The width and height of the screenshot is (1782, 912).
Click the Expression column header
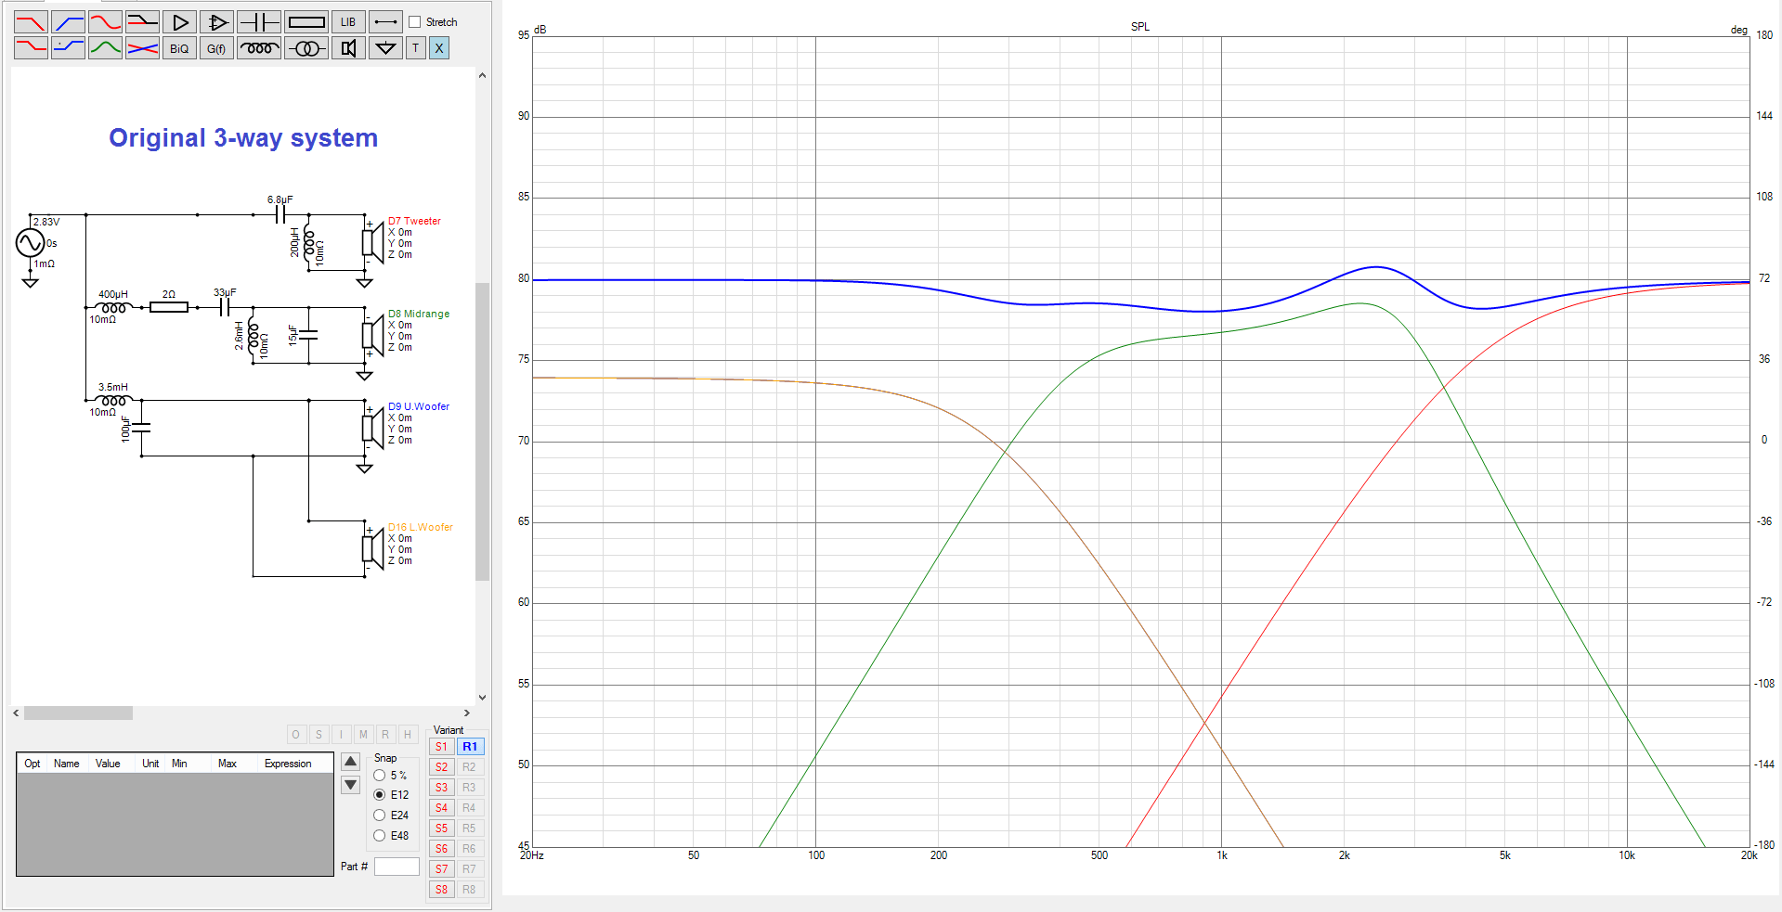click(x=288, y=764)
